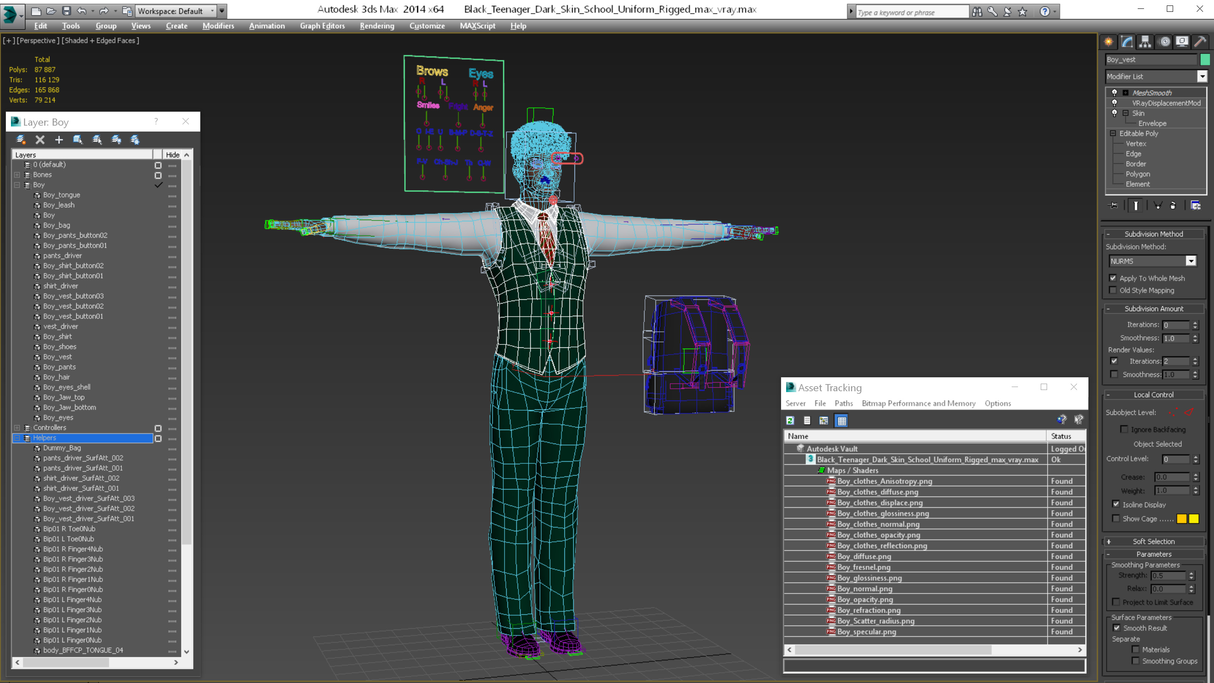Click Make Unique modifier stack icon

[1158, 205]
